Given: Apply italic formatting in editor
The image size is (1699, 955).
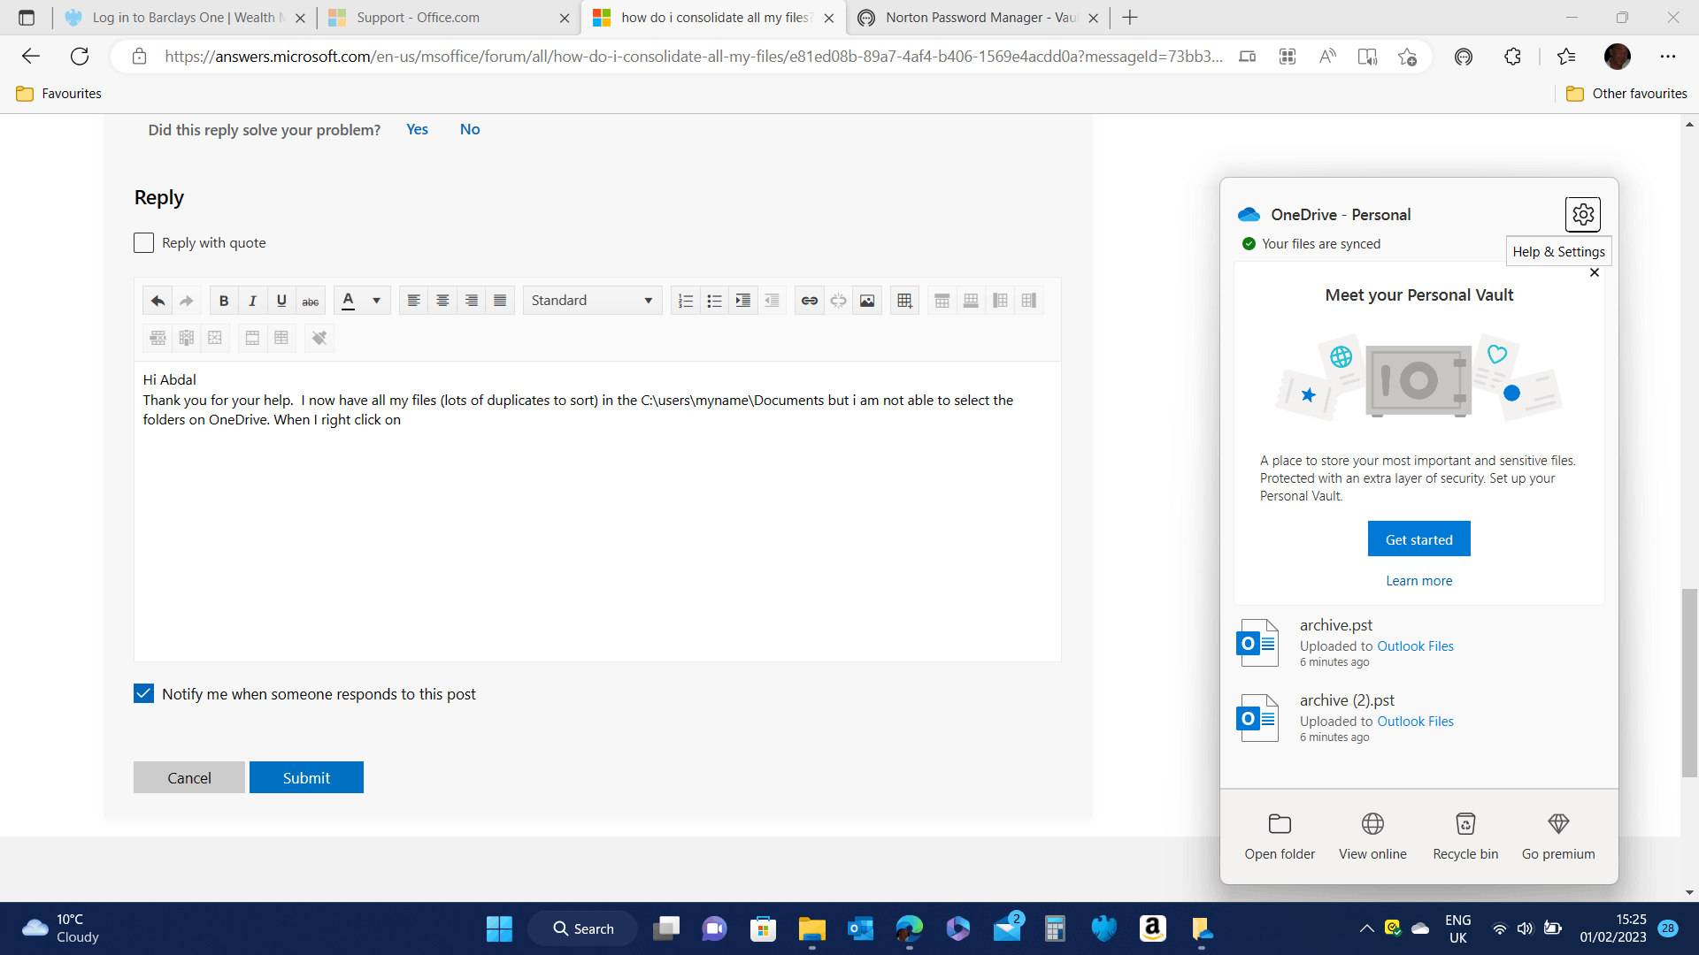Looking at the screenshot, I should click(x=252, y=301).
